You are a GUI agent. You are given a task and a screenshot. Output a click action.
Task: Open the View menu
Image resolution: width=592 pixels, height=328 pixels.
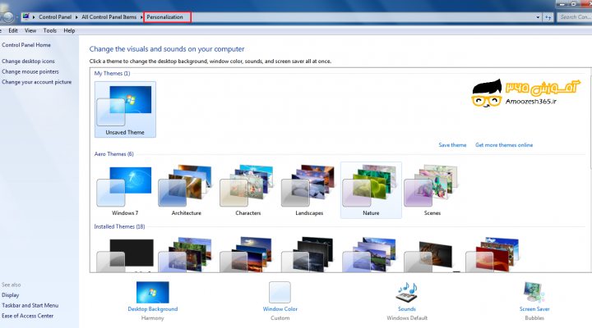pyautogui.click(x=30, y=30)
